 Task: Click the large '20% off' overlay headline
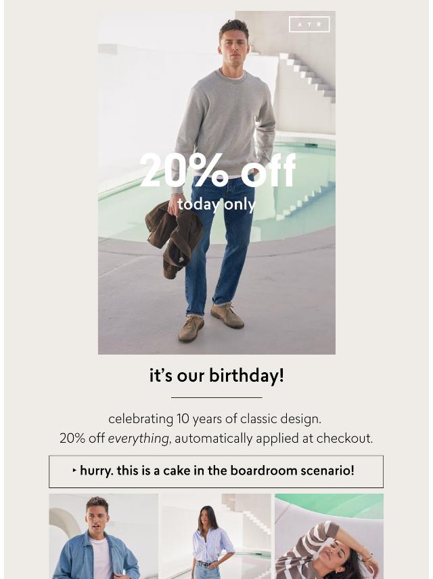click(217, 170)
